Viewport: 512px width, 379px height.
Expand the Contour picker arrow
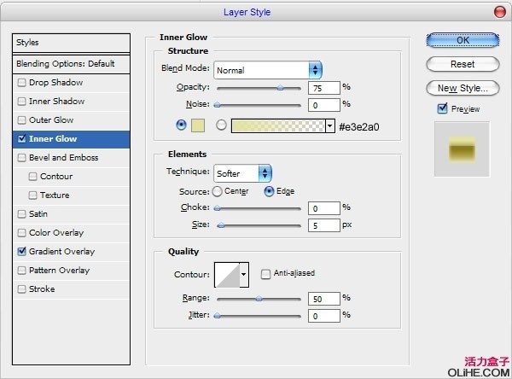tap(244, 274)
